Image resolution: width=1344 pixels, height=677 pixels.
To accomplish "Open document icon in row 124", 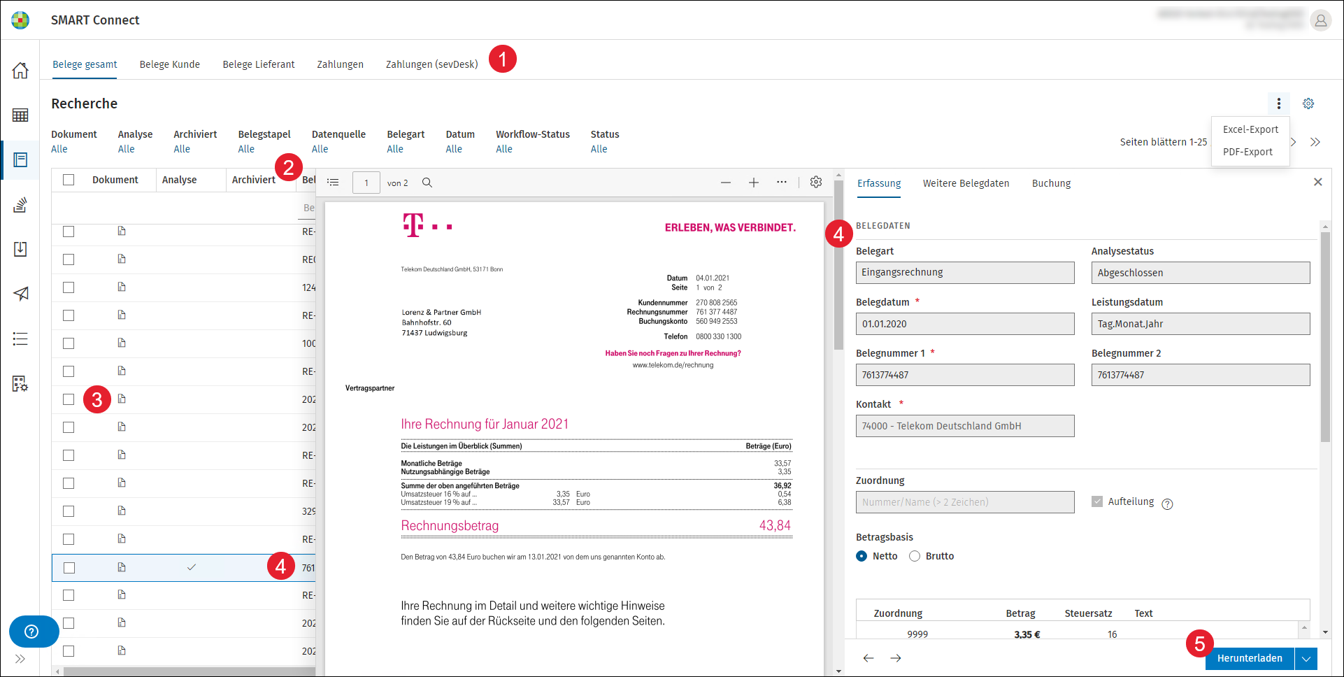I will point(122,287).
